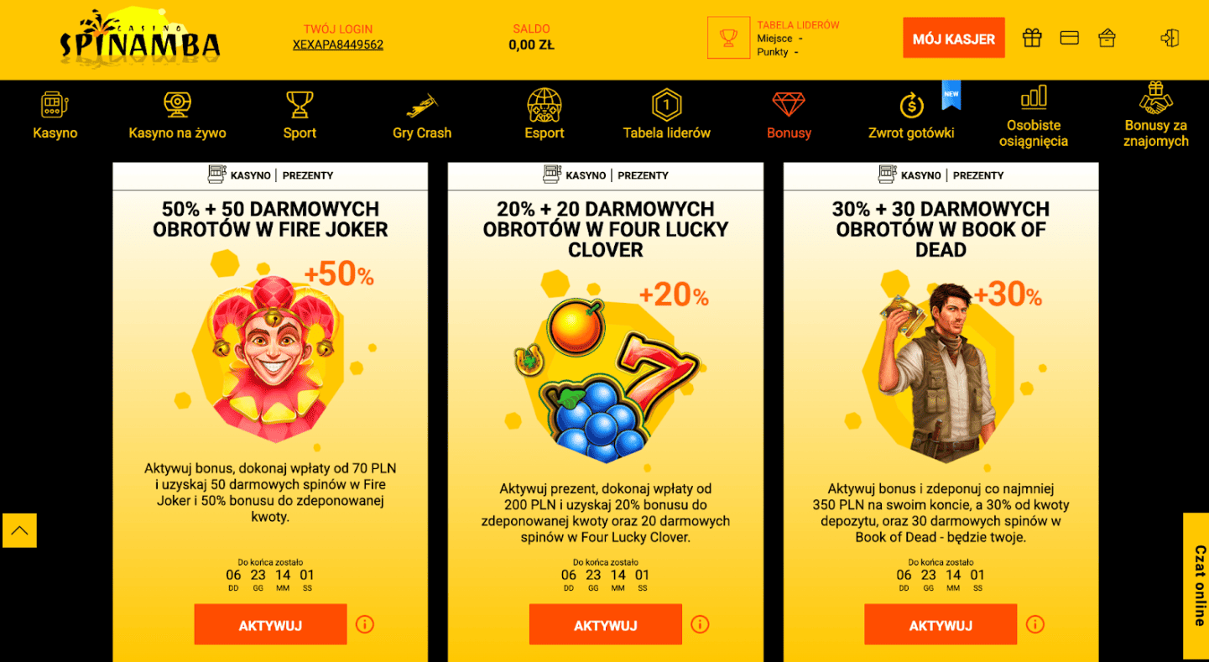1209x662 pixels.
Task: Click info icon beside Four Lucky Clover Aktywuj
Action: (700, 624)
